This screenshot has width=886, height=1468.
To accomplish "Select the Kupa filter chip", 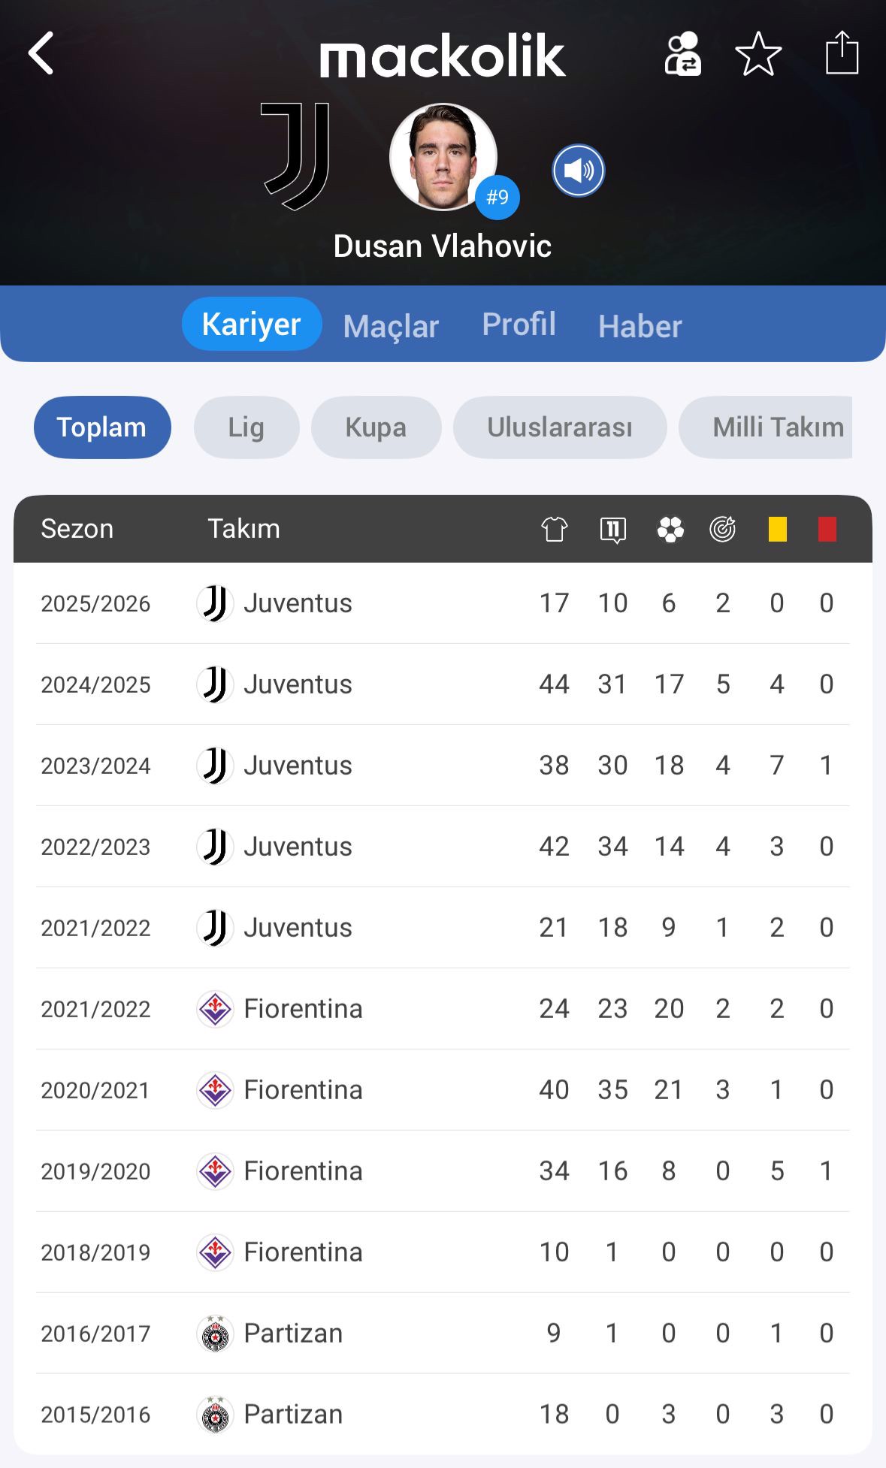I will click(376, 427).
